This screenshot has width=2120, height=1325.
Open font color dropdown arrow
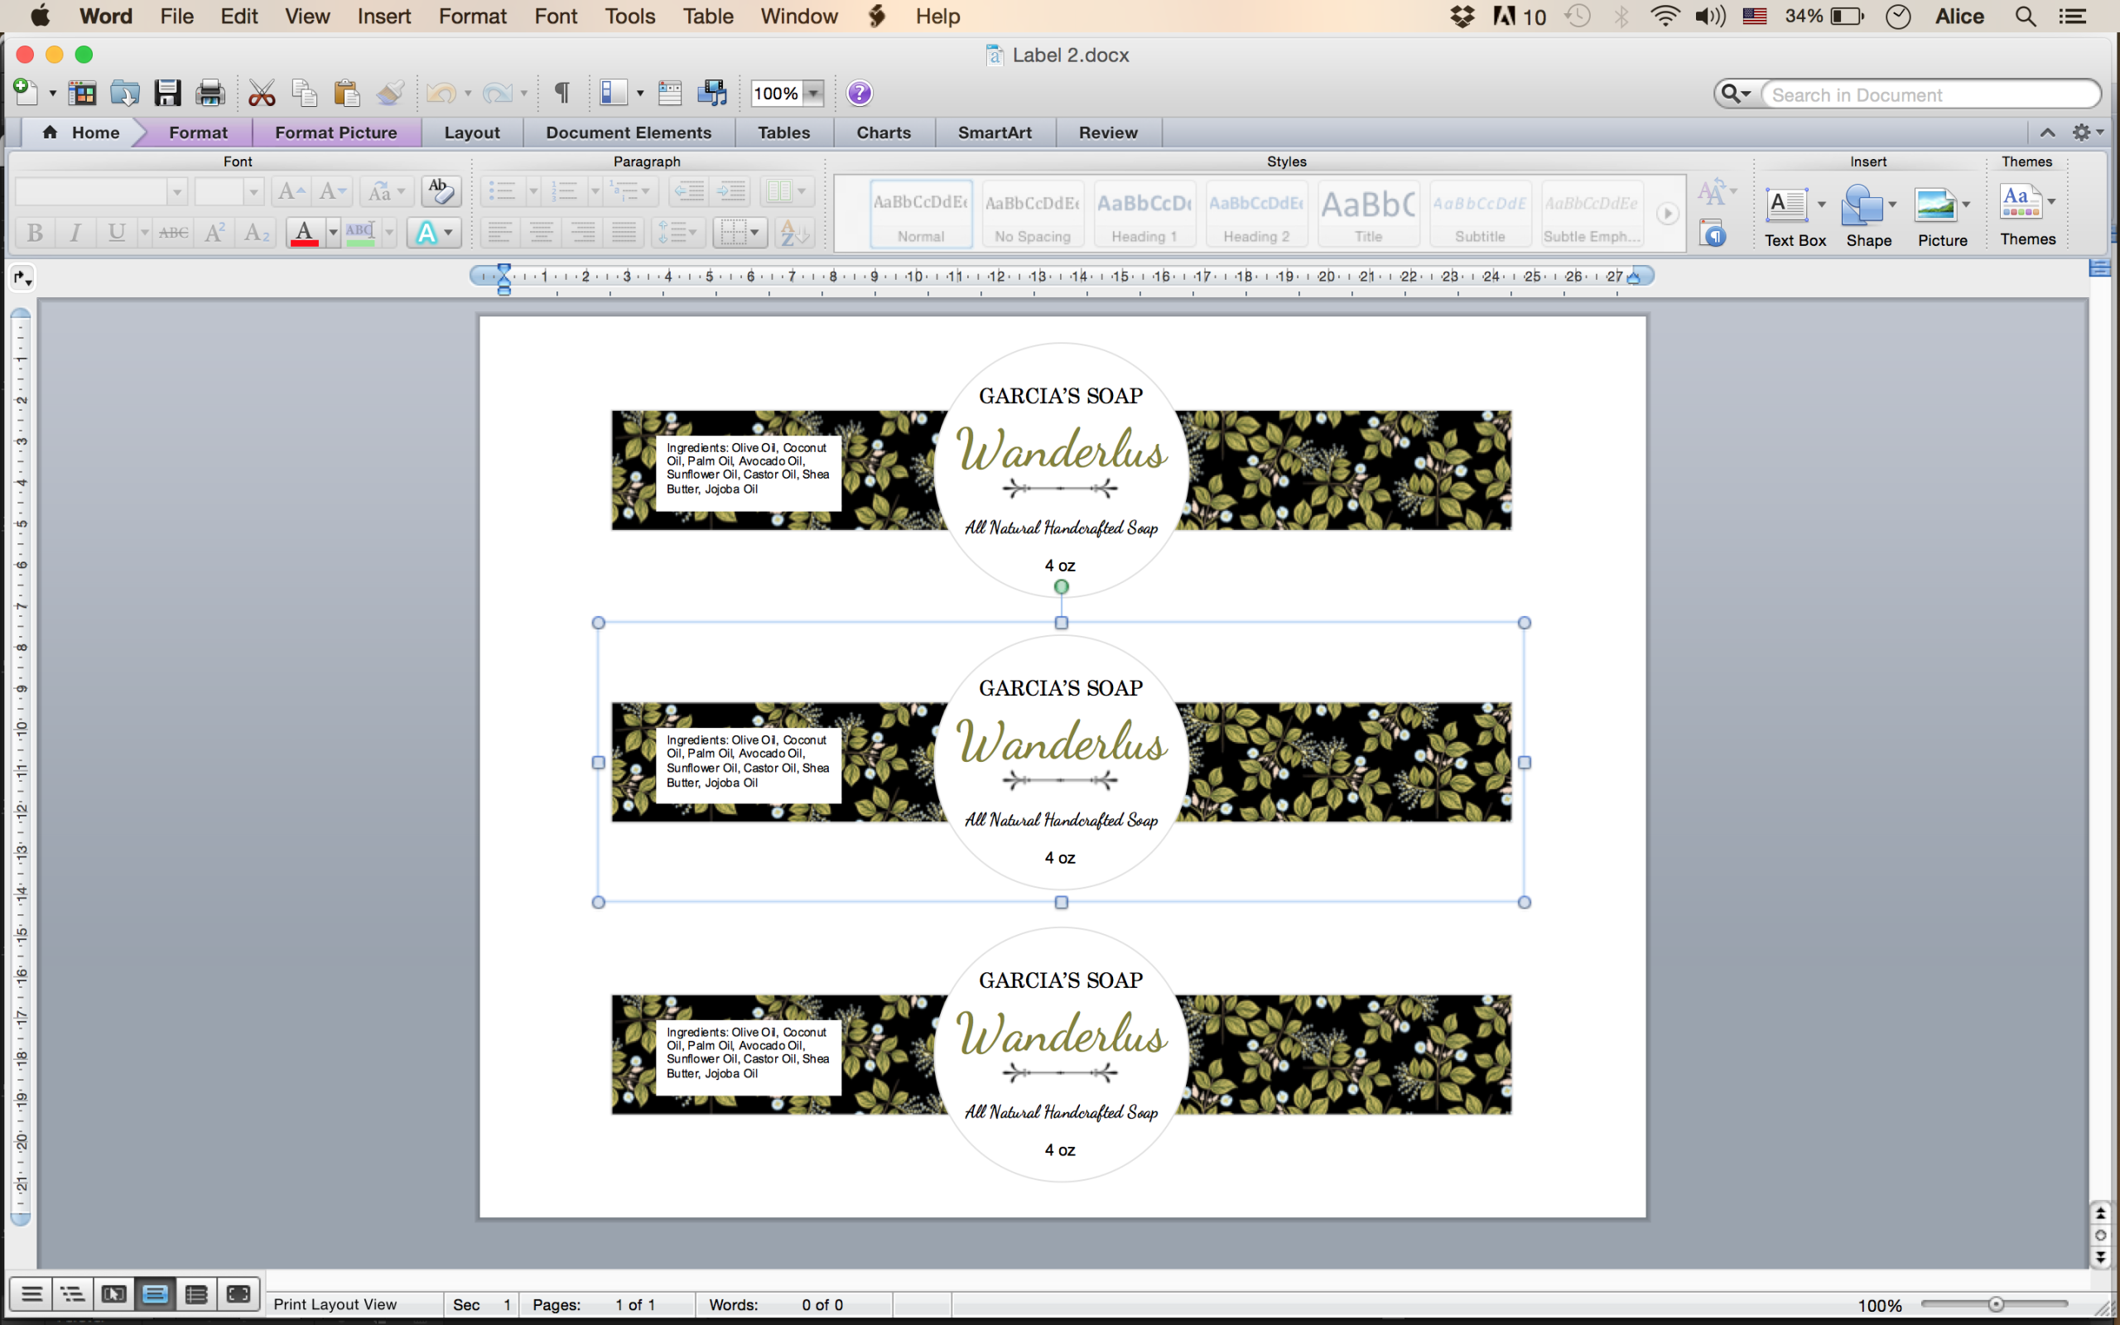click(333, 232)
